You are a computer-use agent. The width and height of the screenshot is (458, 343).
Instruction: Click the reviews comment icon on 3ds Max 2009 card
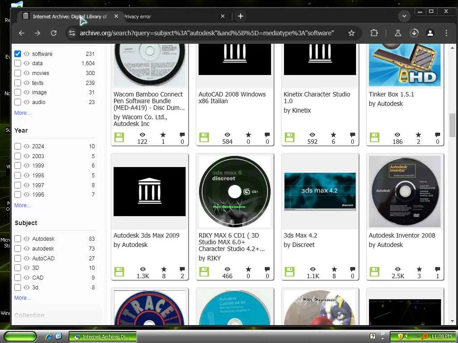tap(182, 269)
